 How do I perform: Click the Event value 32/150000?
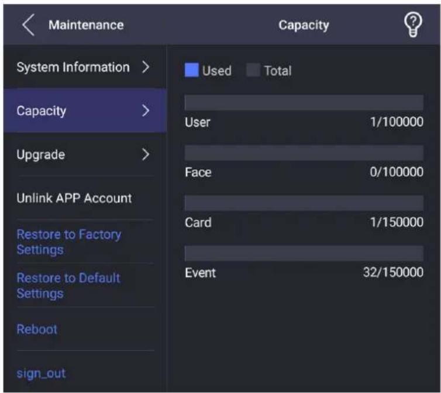pyautogui.click(x=393, y=272)
